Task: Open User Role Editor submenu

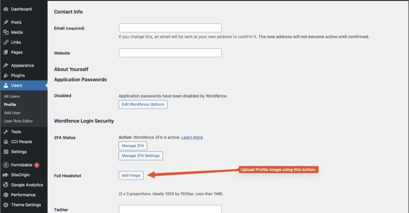Action: pos(18,121)
